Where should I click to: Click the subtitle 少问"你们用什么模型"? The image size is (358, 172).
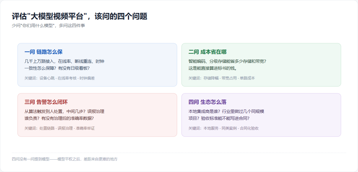tap(49, 26)
